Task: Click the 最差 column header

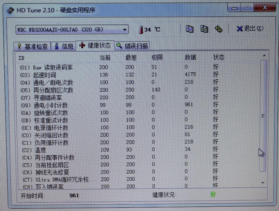Action: [131, 58]
